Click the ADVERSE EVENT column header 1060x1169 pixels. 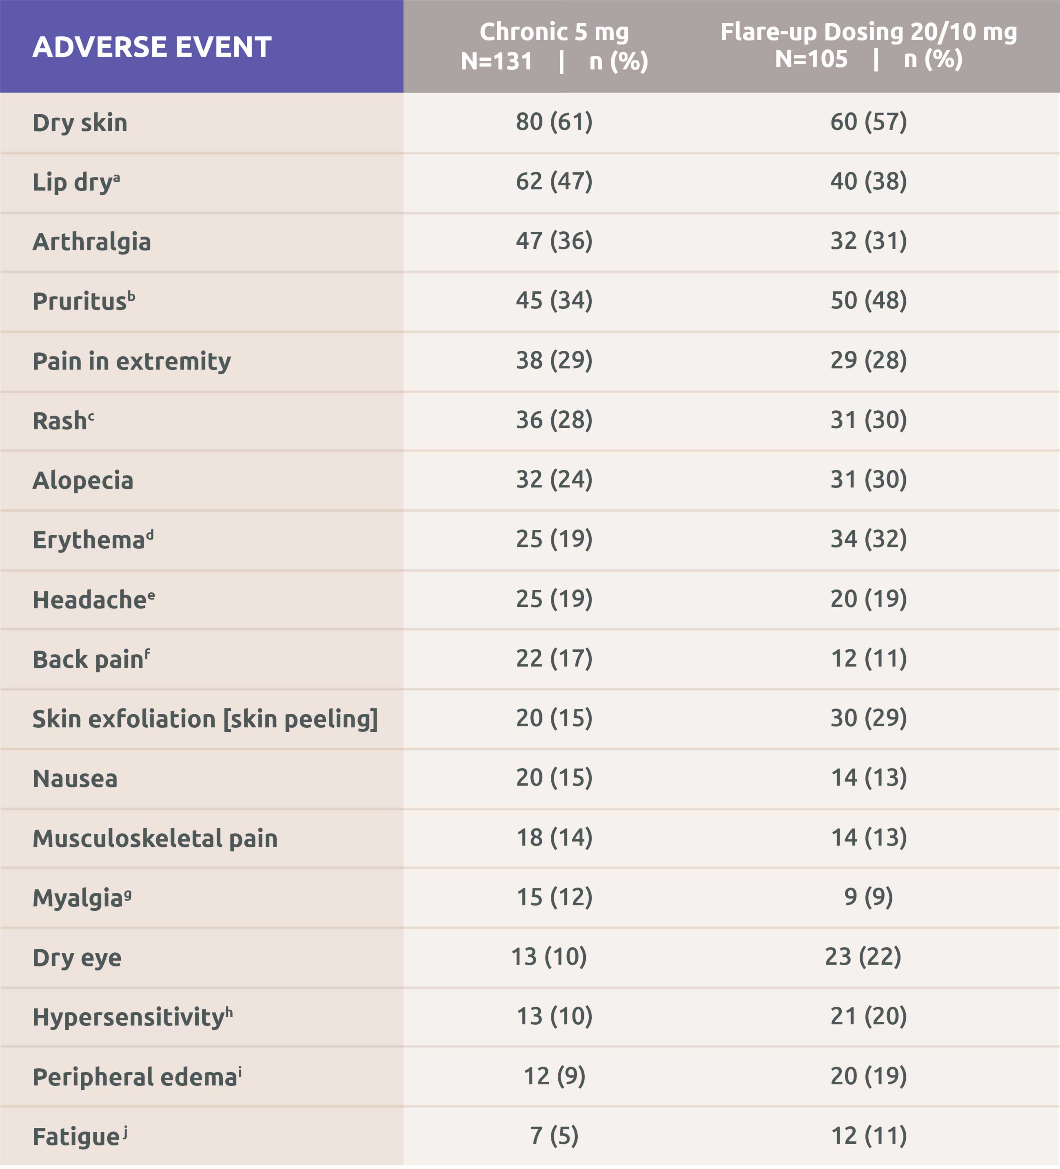(152, 47)
